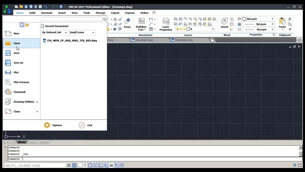Choose Etransmit in the application menu
This screenshot has width=305, height=172.
[x=22, y=92]
